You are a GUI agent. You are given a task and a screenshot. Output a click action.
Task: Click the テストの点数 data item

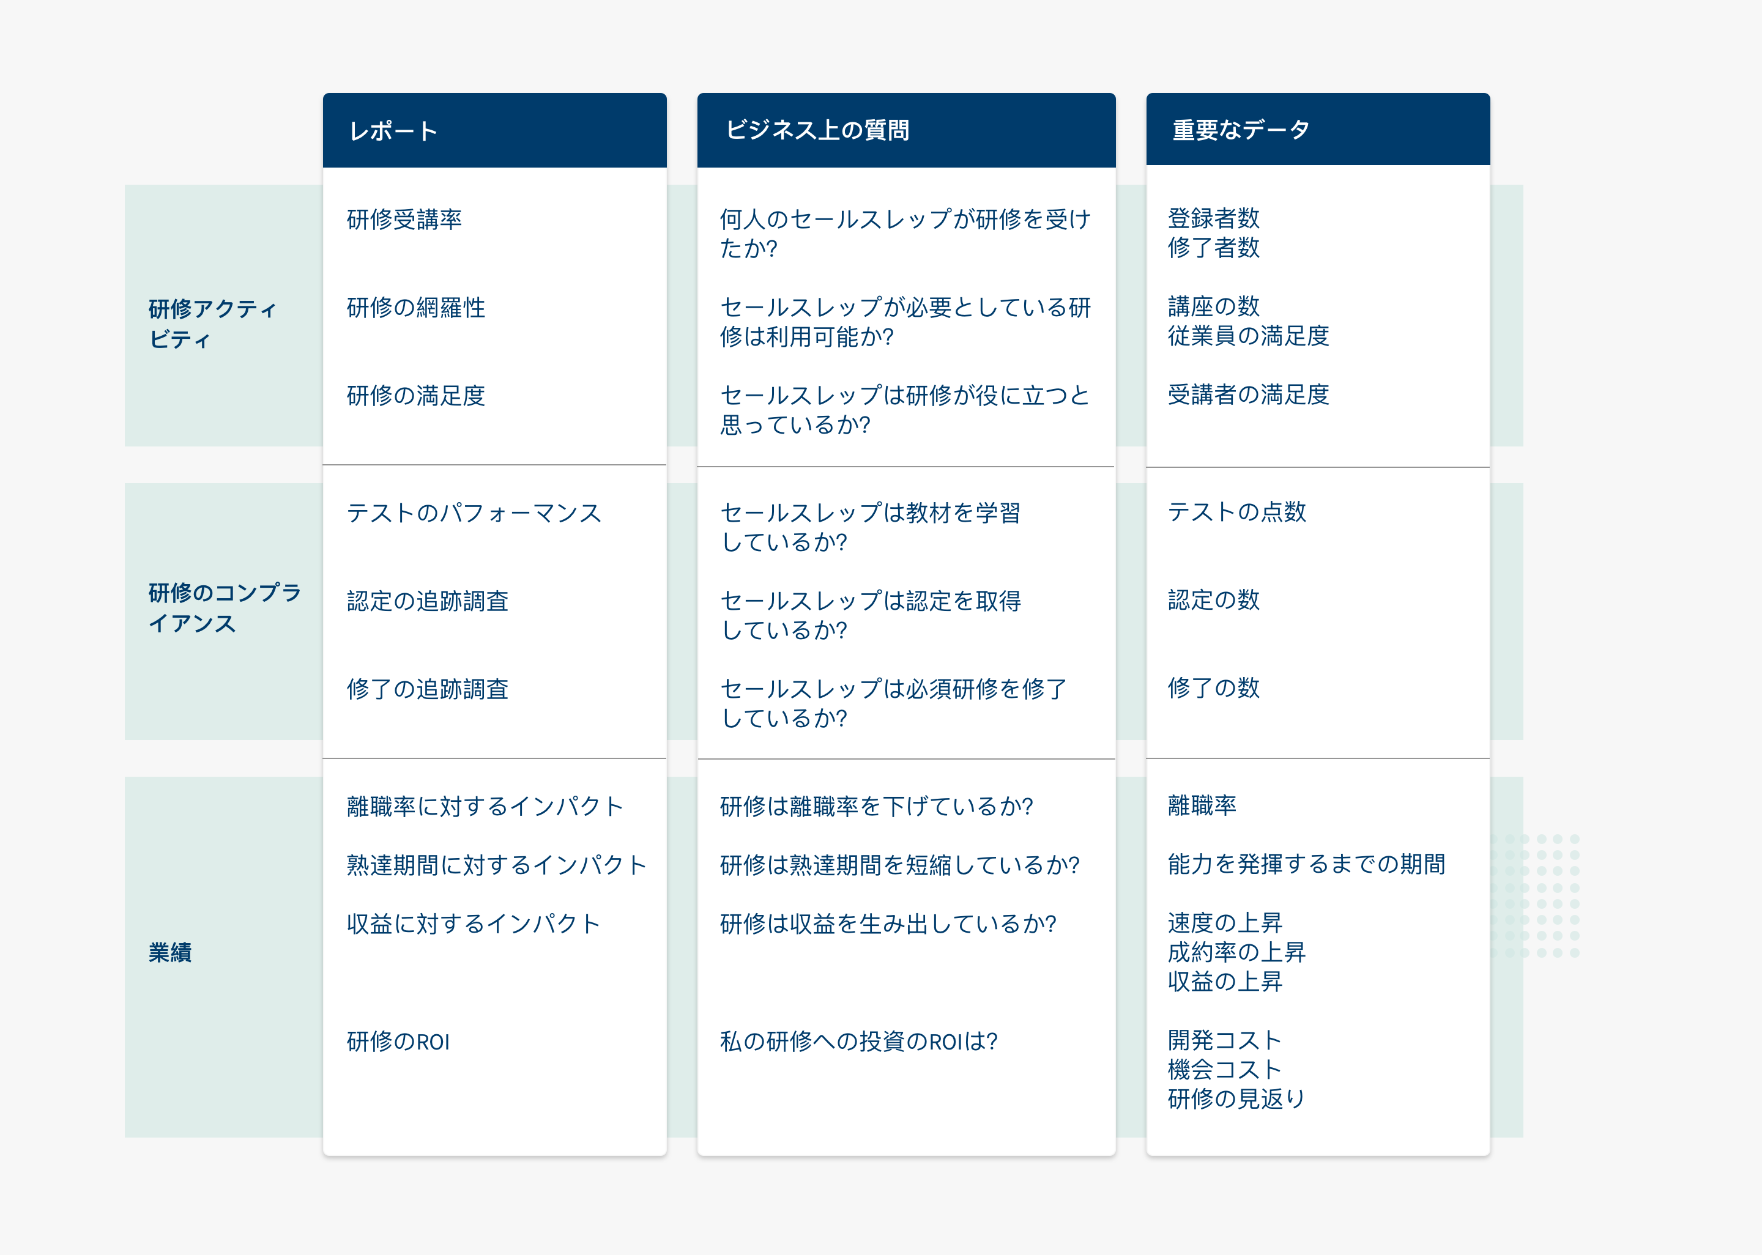click(1237, 511)
